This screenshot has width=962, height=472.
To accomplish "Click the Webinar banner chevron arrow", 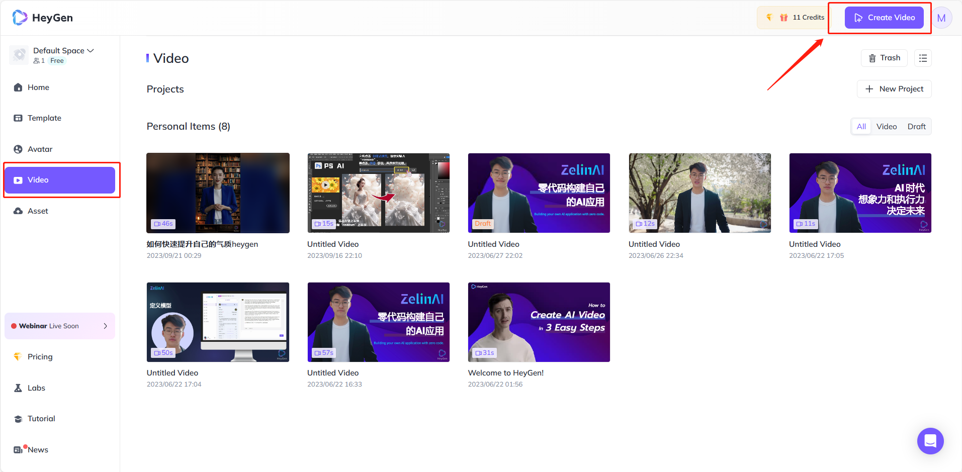I will (105, 326).
